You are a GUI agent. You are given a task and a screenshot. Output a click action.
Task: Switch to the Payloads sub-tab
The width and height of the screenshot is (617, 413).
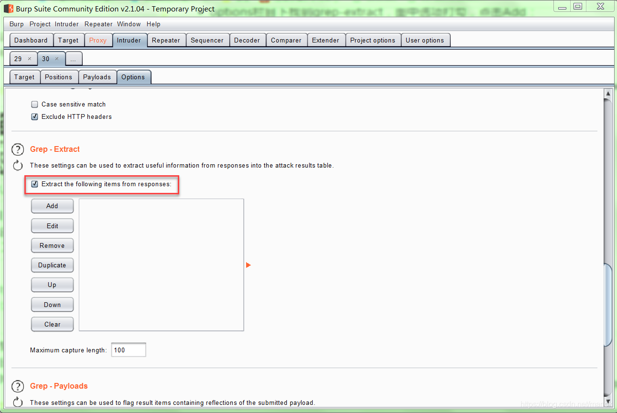point(97,77)
